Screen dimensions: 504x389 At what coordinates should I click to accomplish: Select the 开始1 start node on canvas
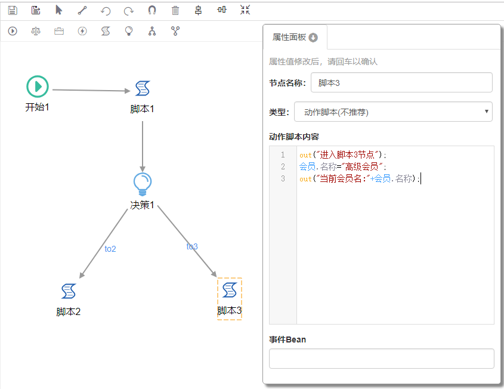click(38, 87)
